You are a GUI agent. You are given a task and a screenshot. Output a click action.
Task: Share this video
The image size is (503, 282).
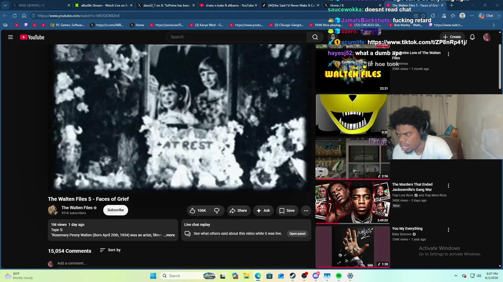tap(238, 211)
